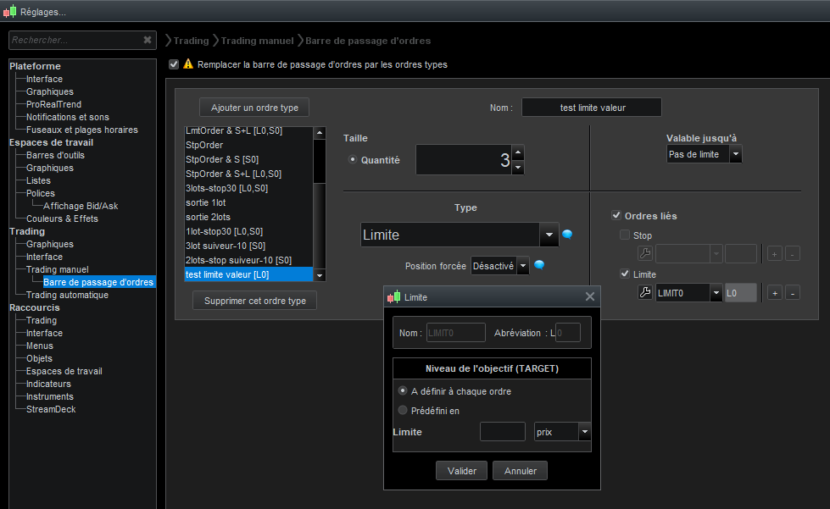
Task: Select the 'Prédéfini en' radio option
Action: click(x=403, y=410)
